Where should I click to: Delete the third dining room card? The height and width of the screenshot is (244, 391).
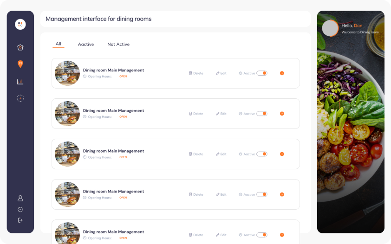click(x=196, y=154)
